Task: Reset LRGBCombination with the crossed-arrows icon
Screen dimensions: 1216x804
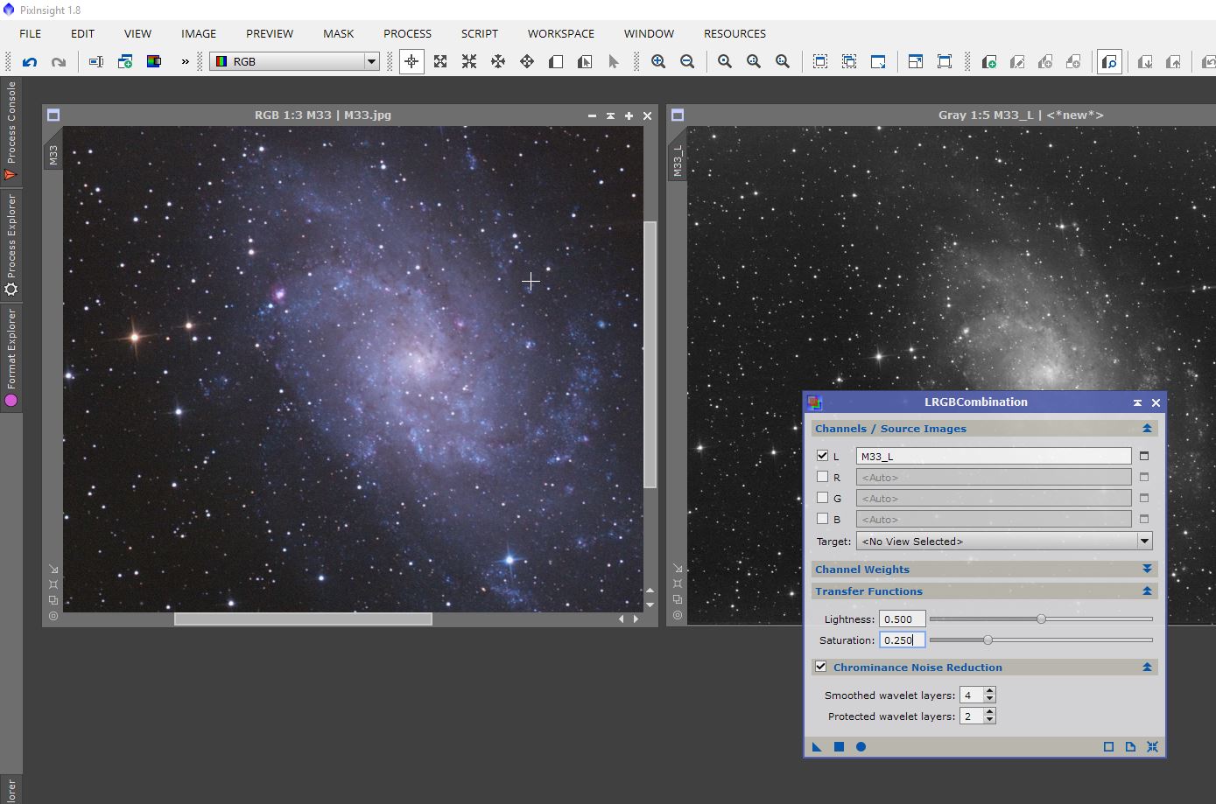Action: [1152, 746]
